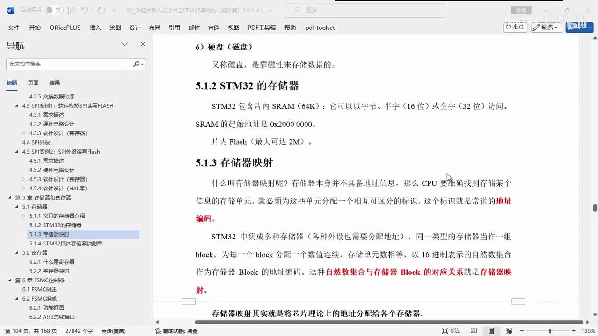Switch to 专注 focus mode
The height and width of the screenshot is (336, 598).
[x=451, y=331]
